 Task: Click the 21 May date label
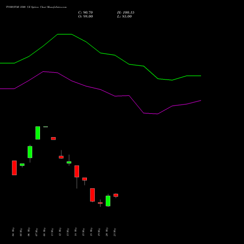click(115, 232)
